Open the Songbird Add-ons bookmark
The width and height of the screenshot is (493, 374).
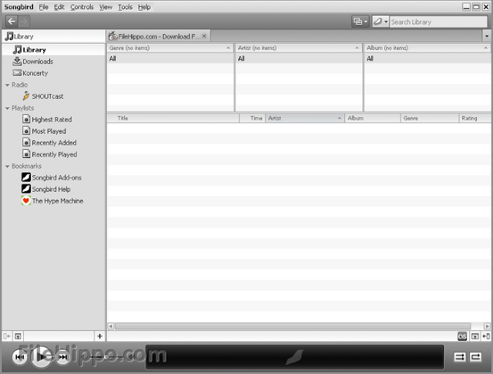coord(52,177)
